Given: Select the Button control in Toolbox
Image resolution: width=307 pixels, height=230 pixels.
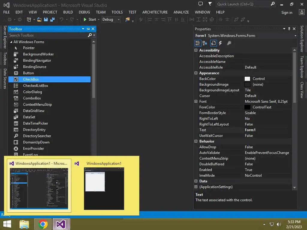Looking at the screenshot, I should pyautogui.click(x=49, y=73).
